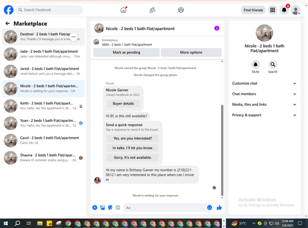The image size is (308, 228).
Task: Open the Friends icon in top navigation
Action: pos(152,10)
